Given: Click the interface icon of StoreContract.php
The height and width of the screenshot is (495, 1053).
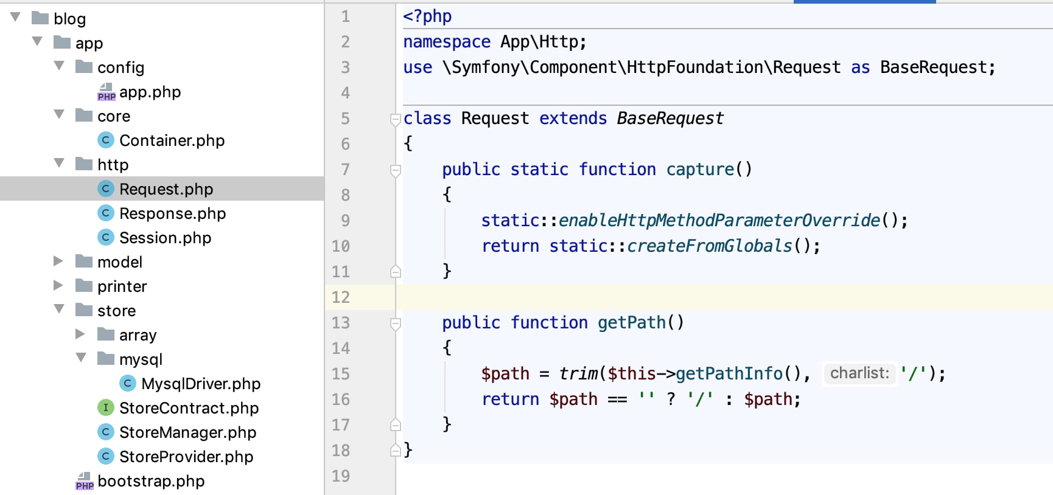Looking at the screenshot, I should (x=106, y=408).
